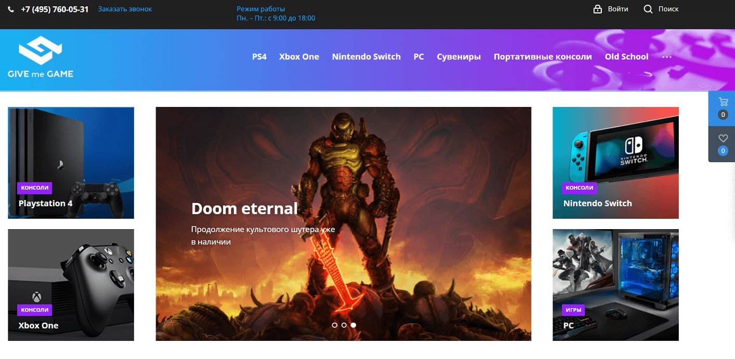Click the Войти login link
The height and width of the screenshot is (359, 735).
[618, 9]
